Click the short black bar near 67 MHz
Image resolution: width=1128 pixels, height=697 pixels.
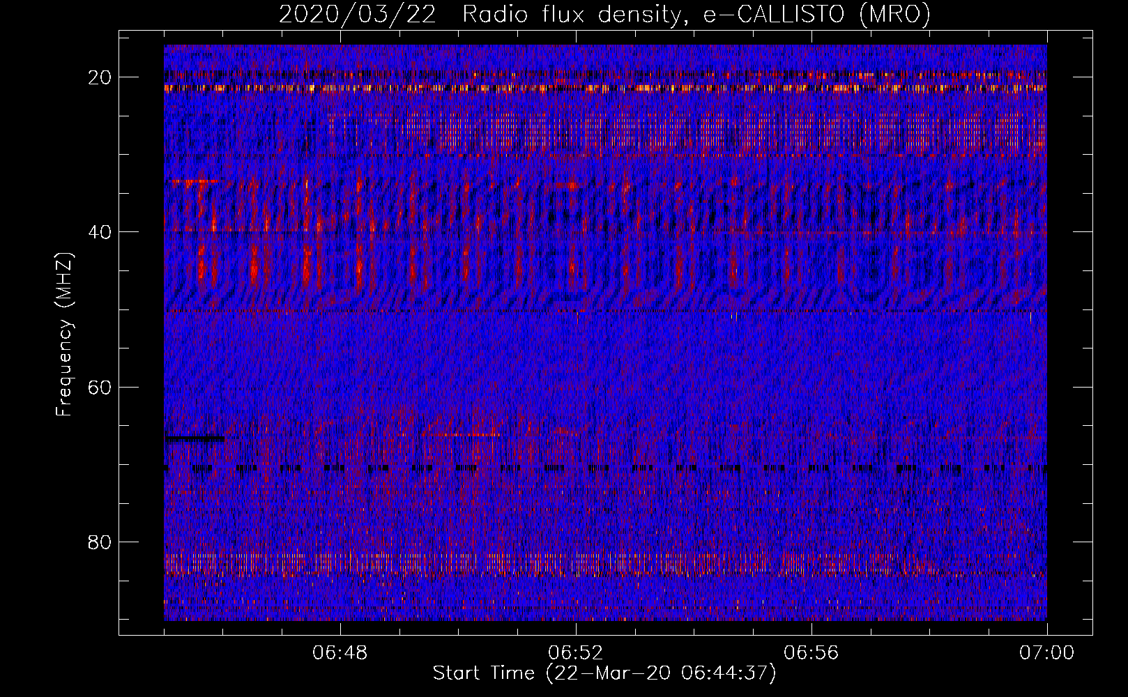pos(196,438)
